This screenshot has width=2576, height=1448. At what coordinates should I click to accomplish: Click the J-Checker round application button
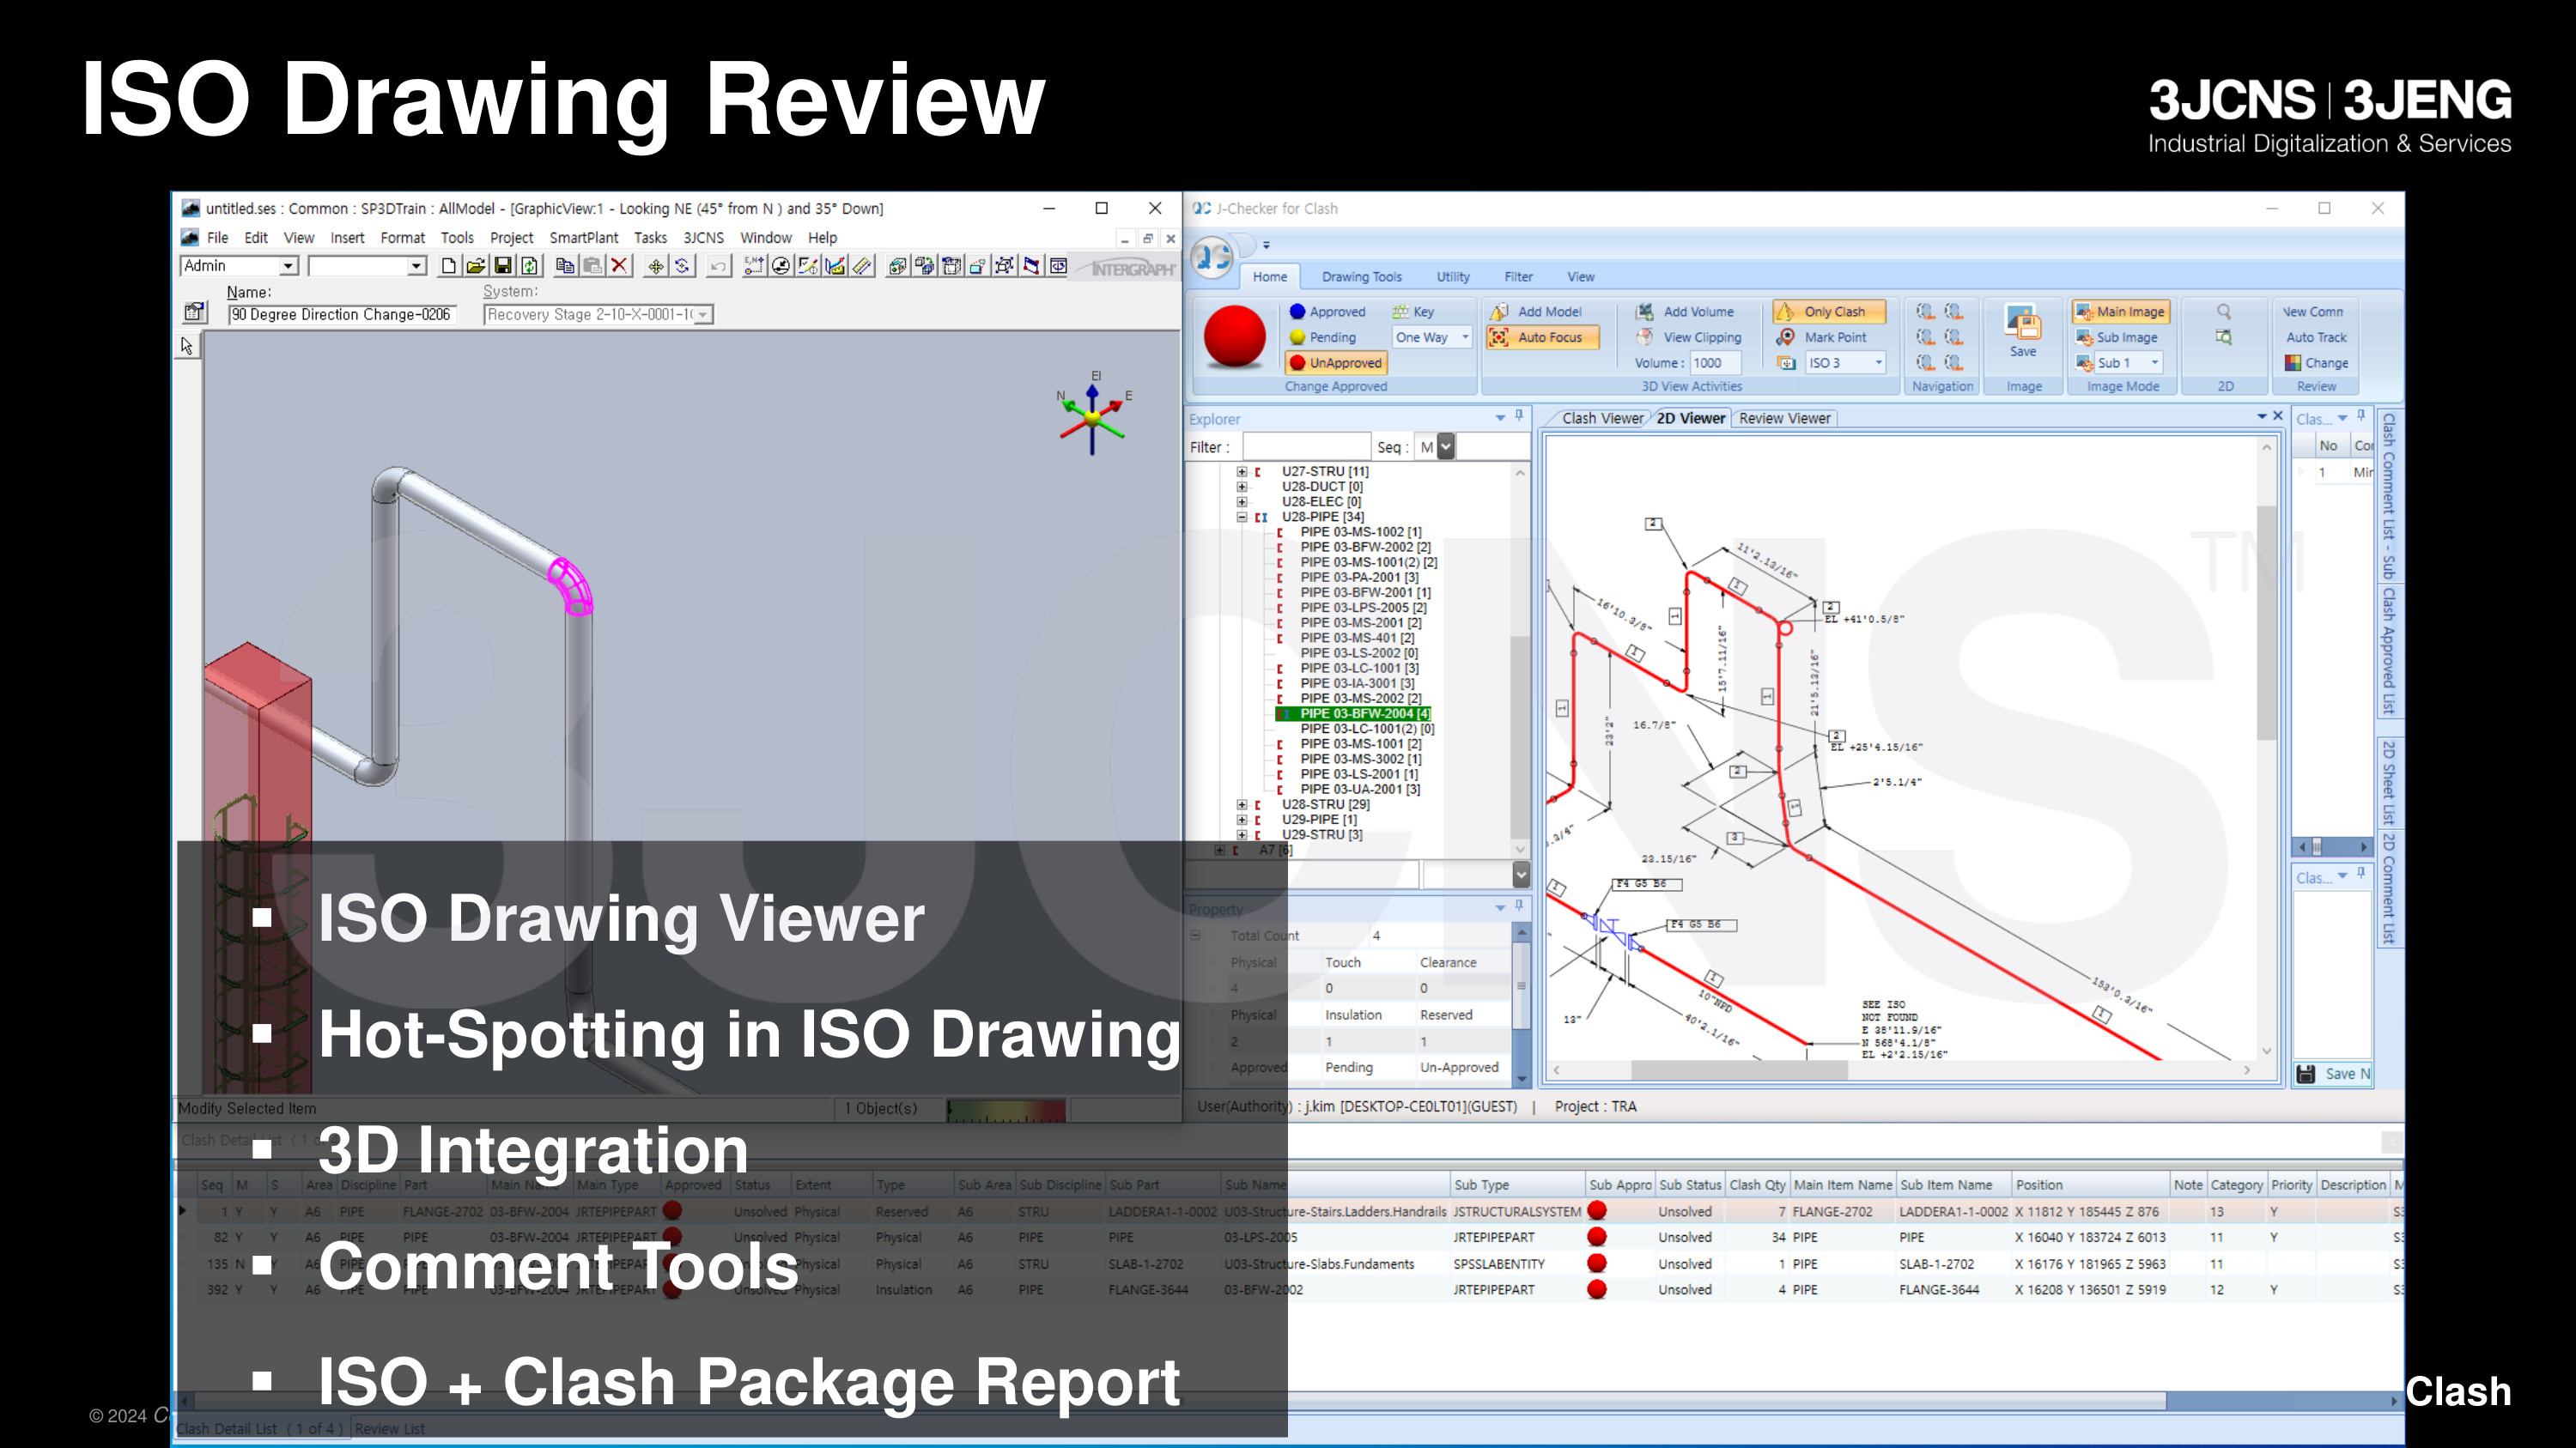(x=1212, y=257)
